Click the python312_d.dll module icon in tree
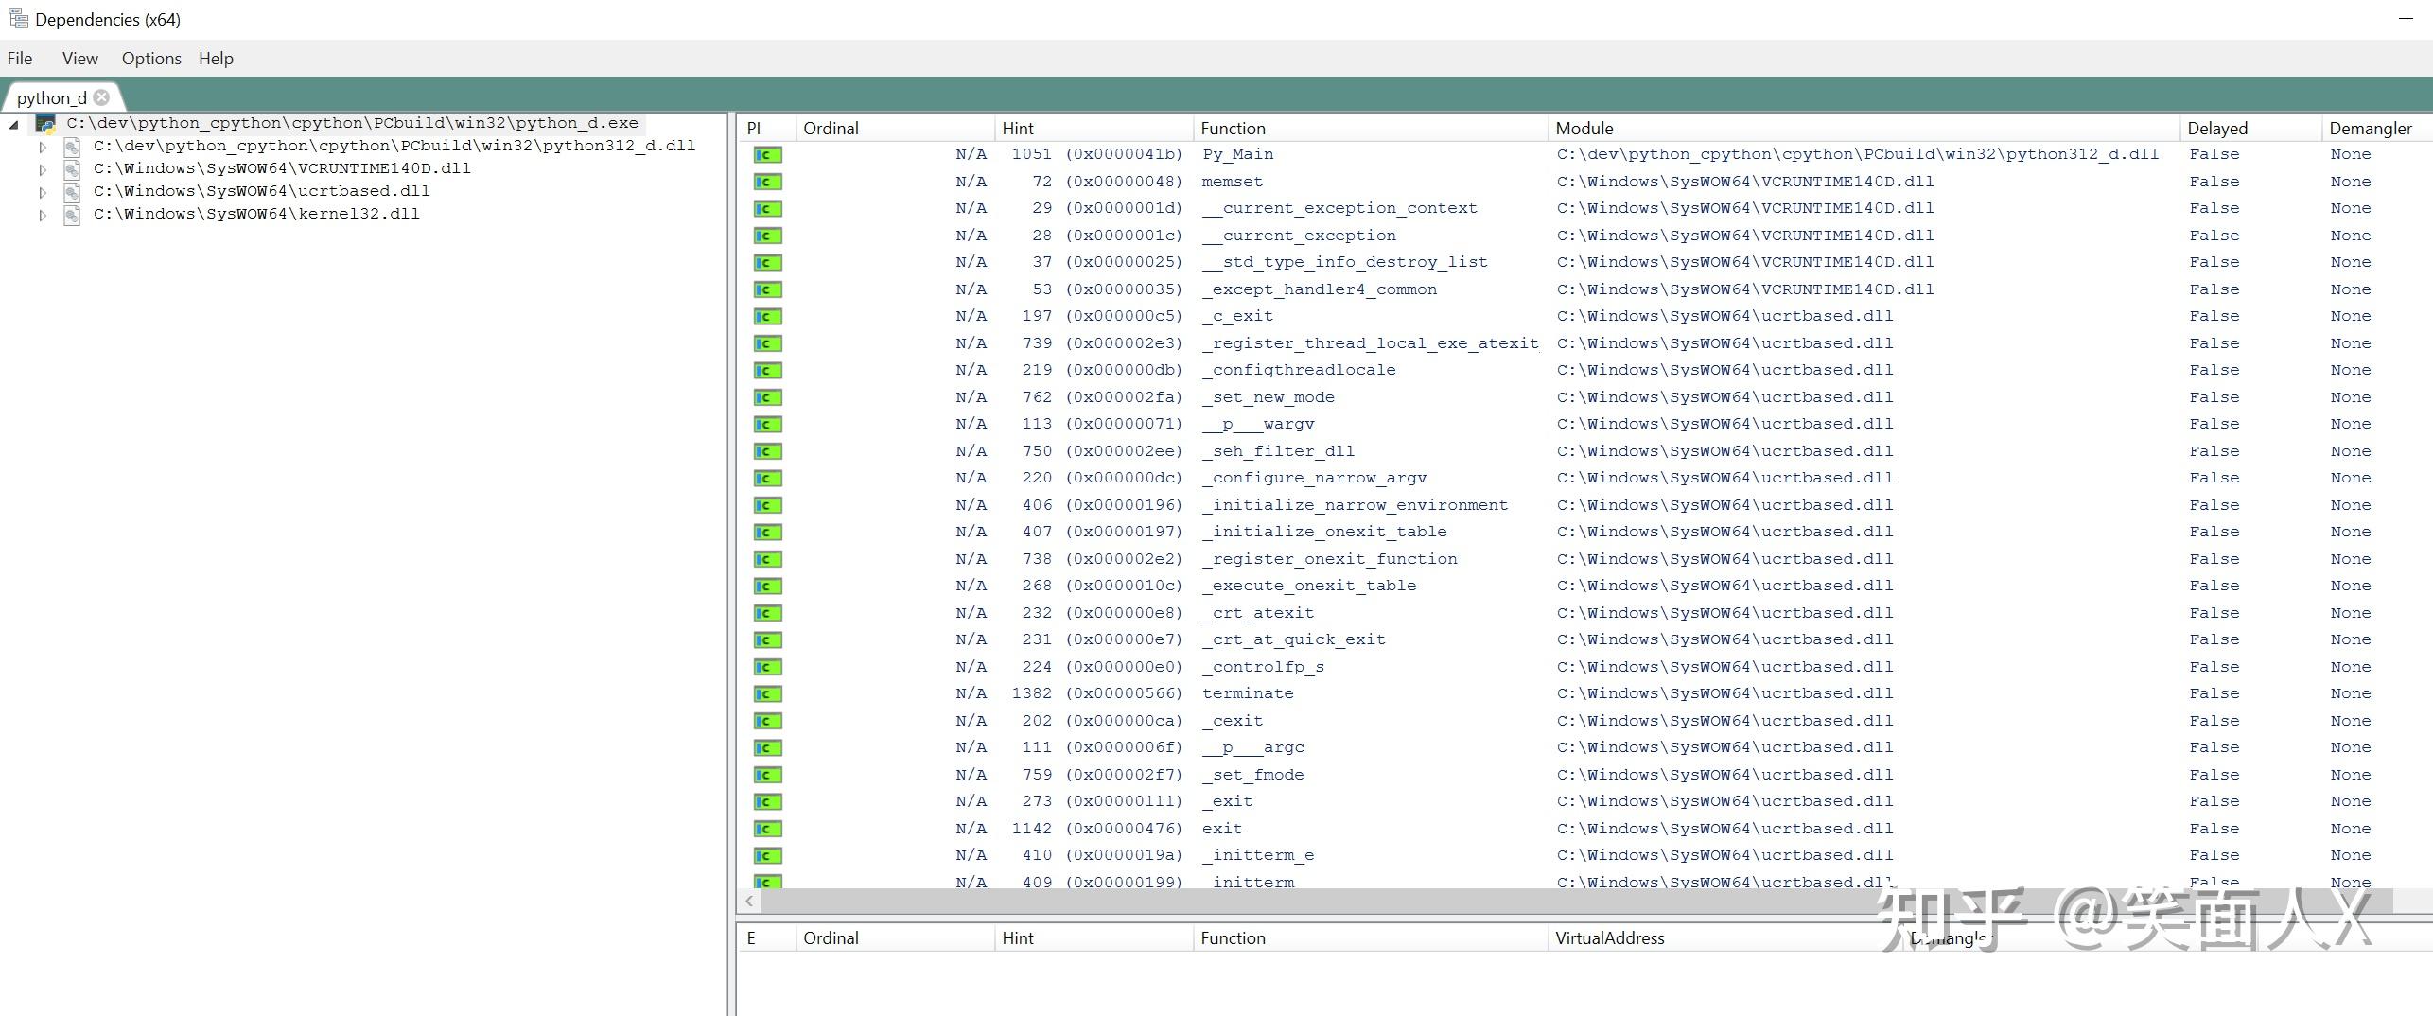Image resolution: width=2433 pixels, height=1016 pixels. click(x=72, y=147)
